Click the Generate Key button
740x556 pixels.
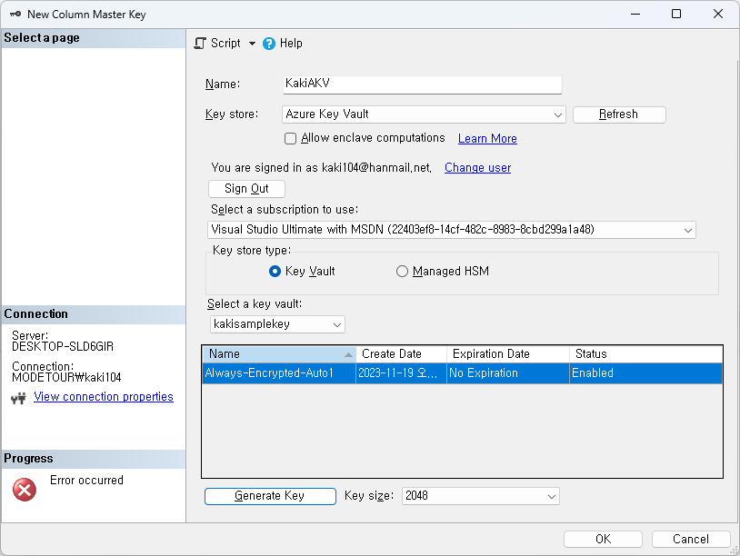(270, 496)
